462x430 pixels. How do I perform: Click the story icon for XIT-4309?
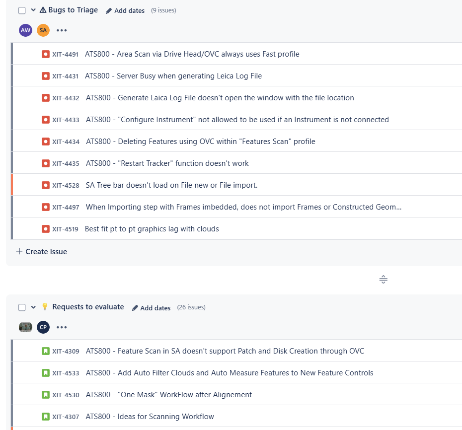46,351
